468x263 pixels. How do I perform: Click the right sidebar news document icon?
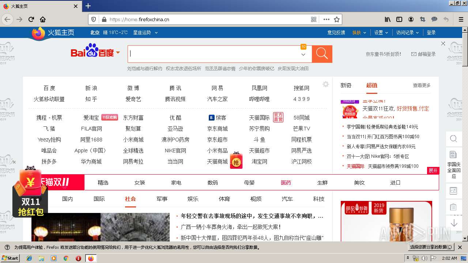point(453,155)
